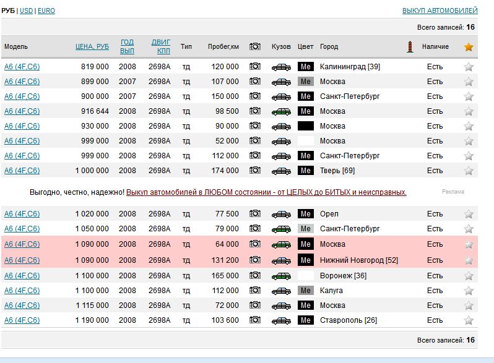Image resolution: width=494 pixels, height=363 pixels.
Task: Click the car body icon in the 1 115 000 row
Action: pyautogui.click(x=281, y=305)
